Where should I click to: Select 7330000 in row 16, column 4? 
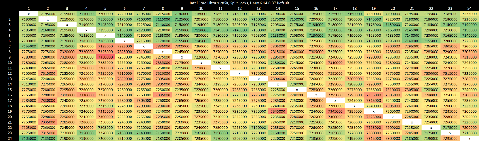pyautogui.click(x=86, y=95)
